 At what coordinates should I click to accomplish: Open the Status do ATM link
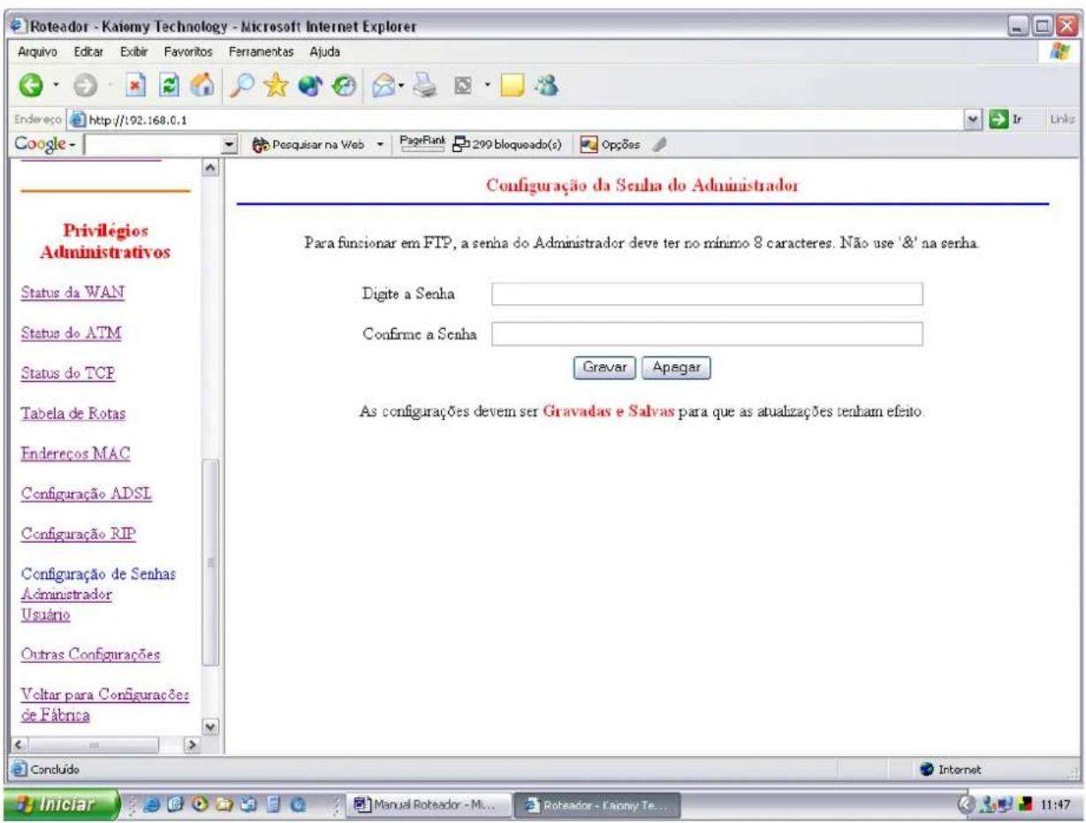click(70, 333)
